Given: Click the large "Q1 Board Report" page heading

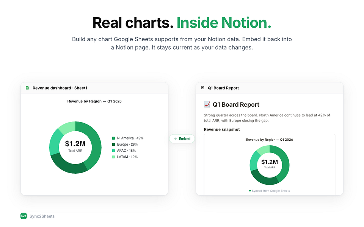Looking at the screenshot, I should coord(236,105).
